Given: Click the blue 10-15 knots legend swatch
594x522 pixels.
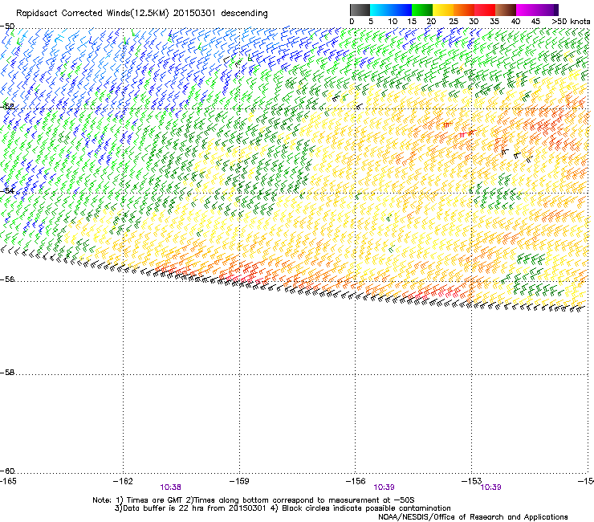Looking at the screenshot, I should click(401, 10).
